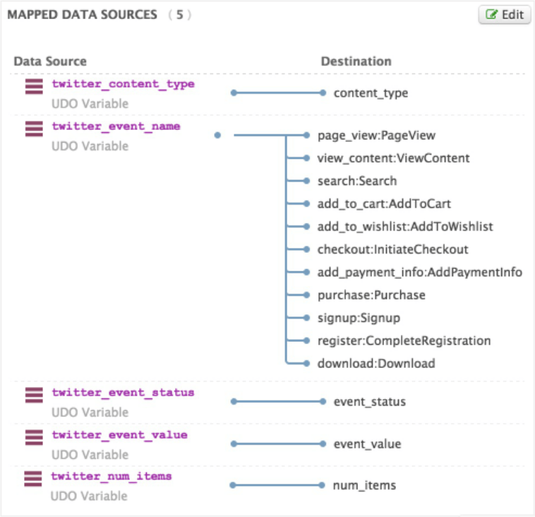The height and width of the screenshot is (517, 535).
Task: Select the add_to_cart:AddToCart mapping
Action: (384, 203)
